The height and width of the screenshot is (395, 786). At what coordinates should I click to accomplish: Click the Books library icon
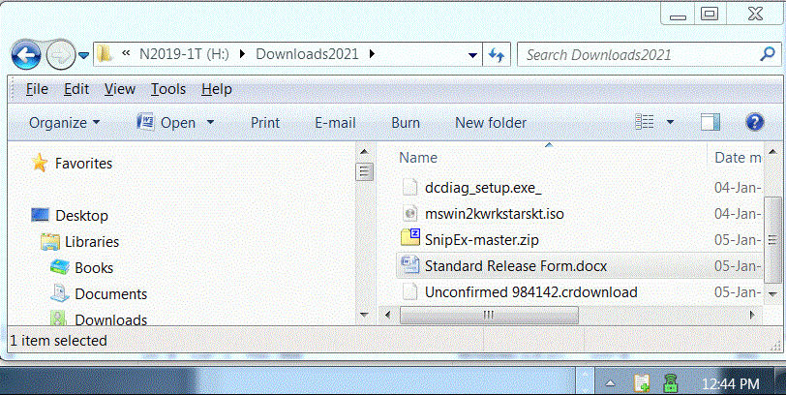60,266
